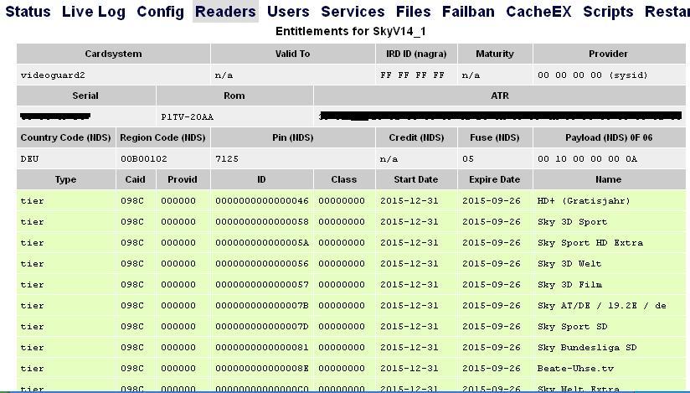Open the Config menu item

(160, 12)
